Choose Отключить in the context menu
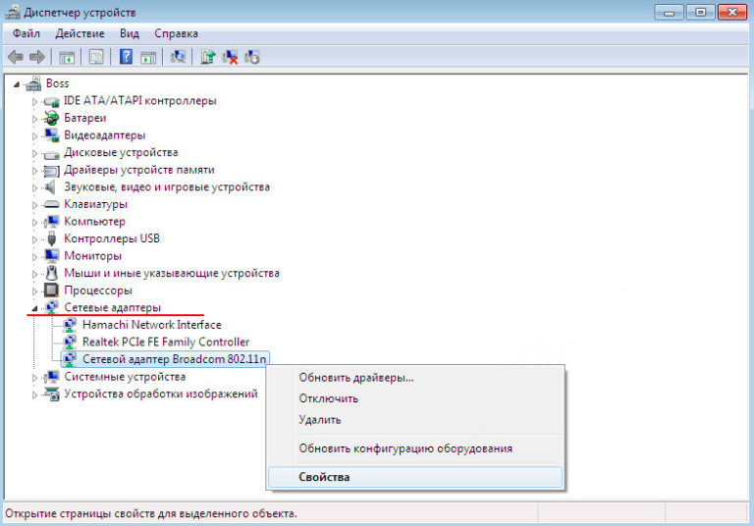 coord(329,398)
